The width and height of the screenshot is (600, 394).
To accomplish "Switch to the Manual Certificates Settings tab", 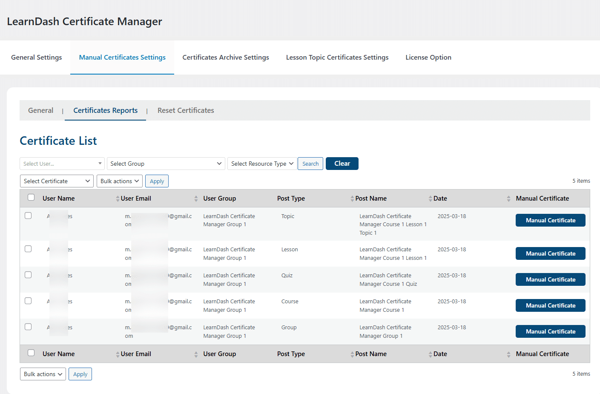I will click(x=122, y=58).
